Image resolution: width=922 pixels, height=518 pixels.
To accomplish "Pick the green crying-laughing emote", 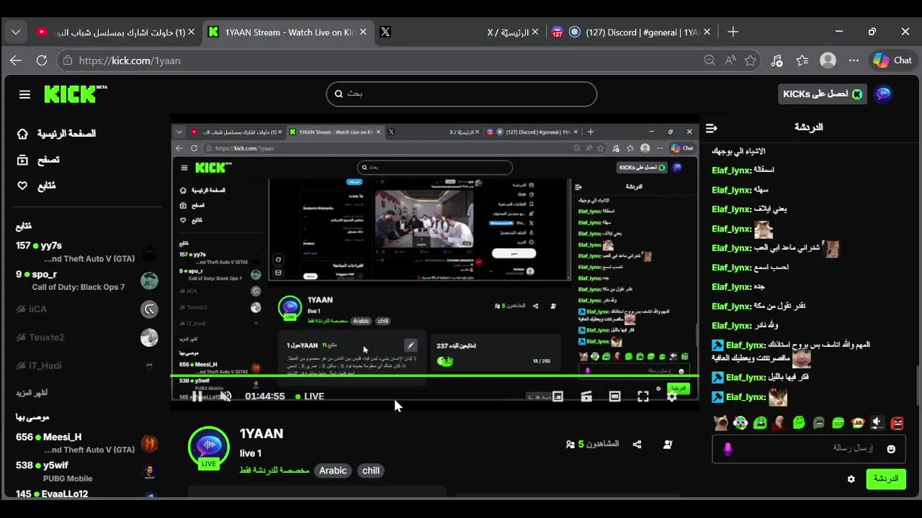I will click(x=760, y=423).
